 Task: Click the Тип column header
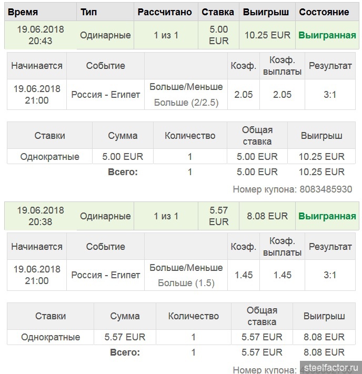click(x=89, y=12)
